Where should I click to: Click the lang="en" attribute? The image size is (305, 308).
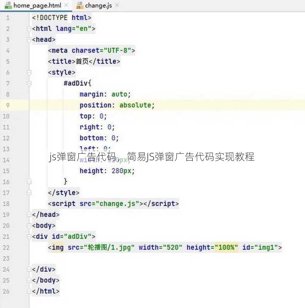74,29
